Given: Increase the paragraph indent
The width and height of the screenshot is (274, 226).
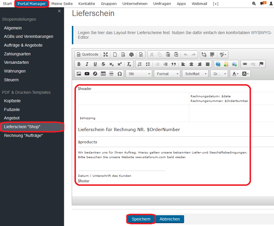Looking at the screenshot, I should point(166,64).
